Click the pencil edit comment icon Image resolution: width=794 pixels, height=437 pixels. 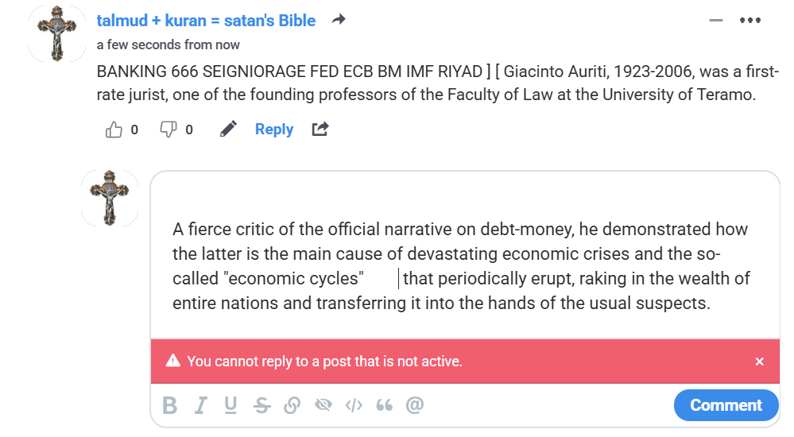pos(228,129)
